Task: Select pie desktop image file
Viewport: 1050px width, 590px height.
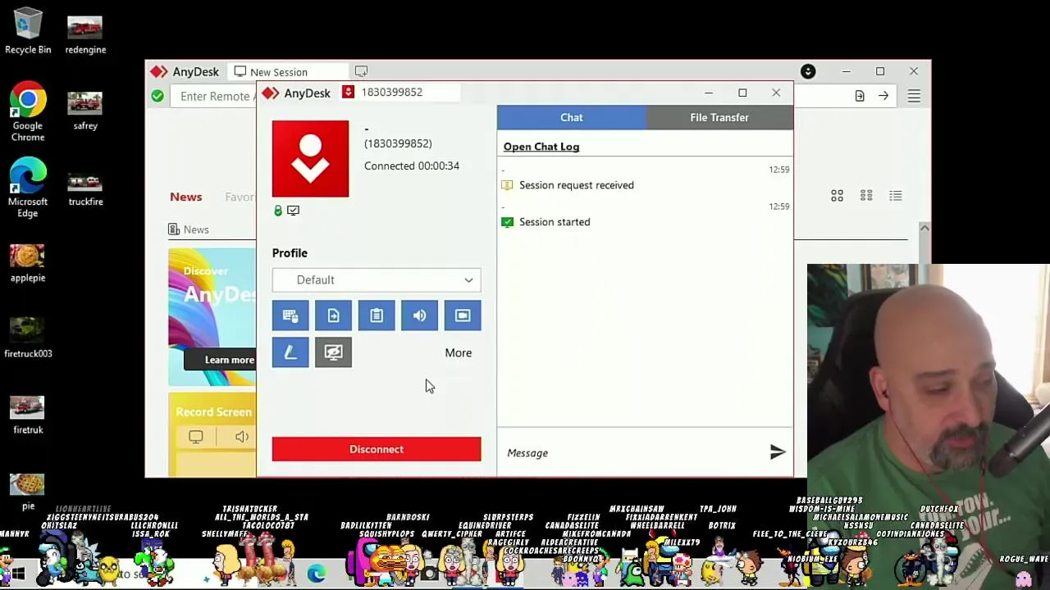Action: [28, 491]
